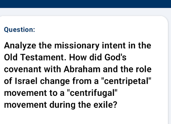Click the word "God's" in the second line
This screenshot has width=171, height=124.
coord(115,57)
